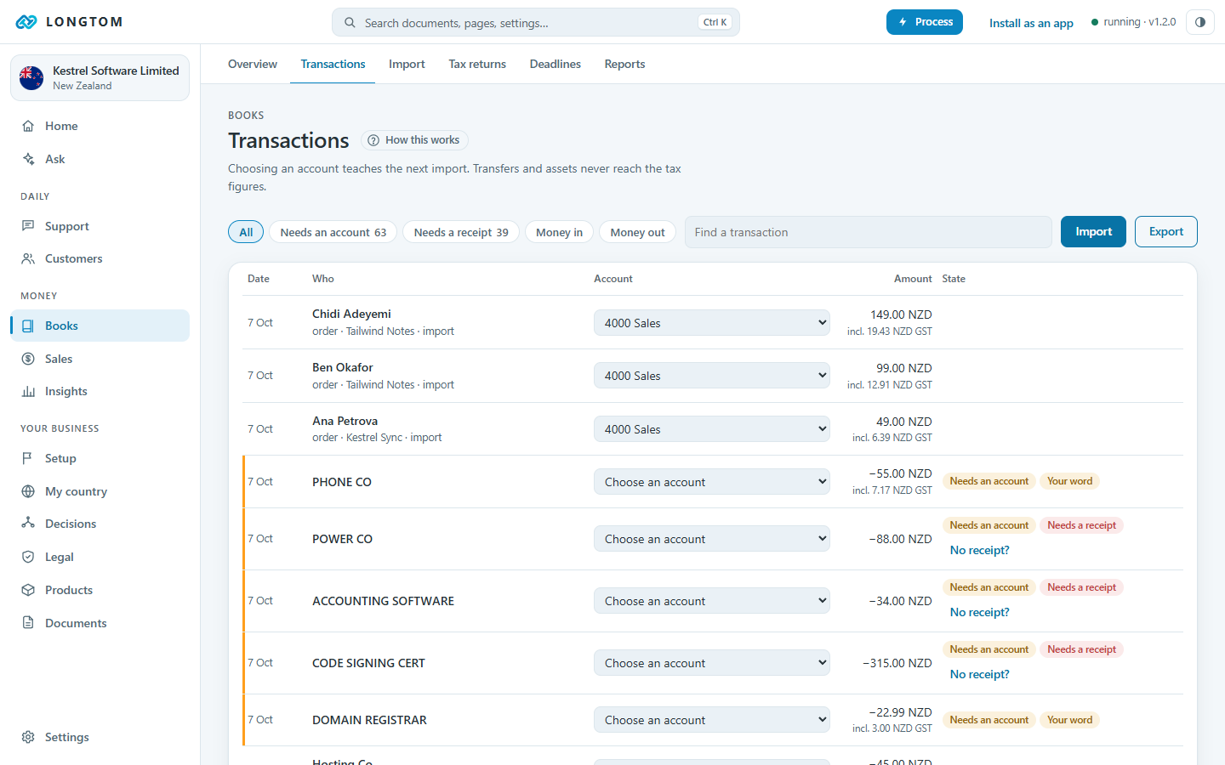Click the Products box icon
This screenshot has width=1225, height=765.
coord(28,590)
